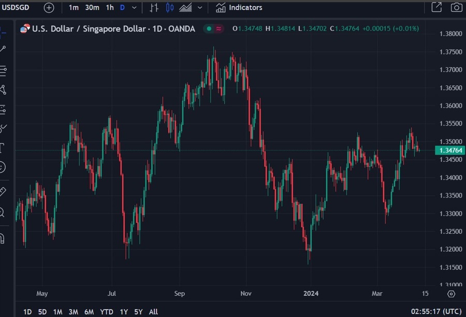Switch to Area chart type

(x=185, y=7)
